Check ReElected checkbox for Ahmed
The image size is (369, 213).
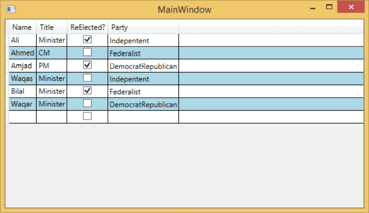coord(87,52)
